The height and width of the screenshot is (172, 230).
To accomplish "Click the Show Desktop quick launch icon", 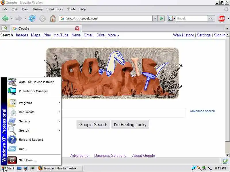I will click(x=19, y=168).
